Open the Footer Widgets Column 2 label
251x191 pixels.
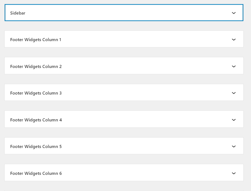tap(36, 66)
